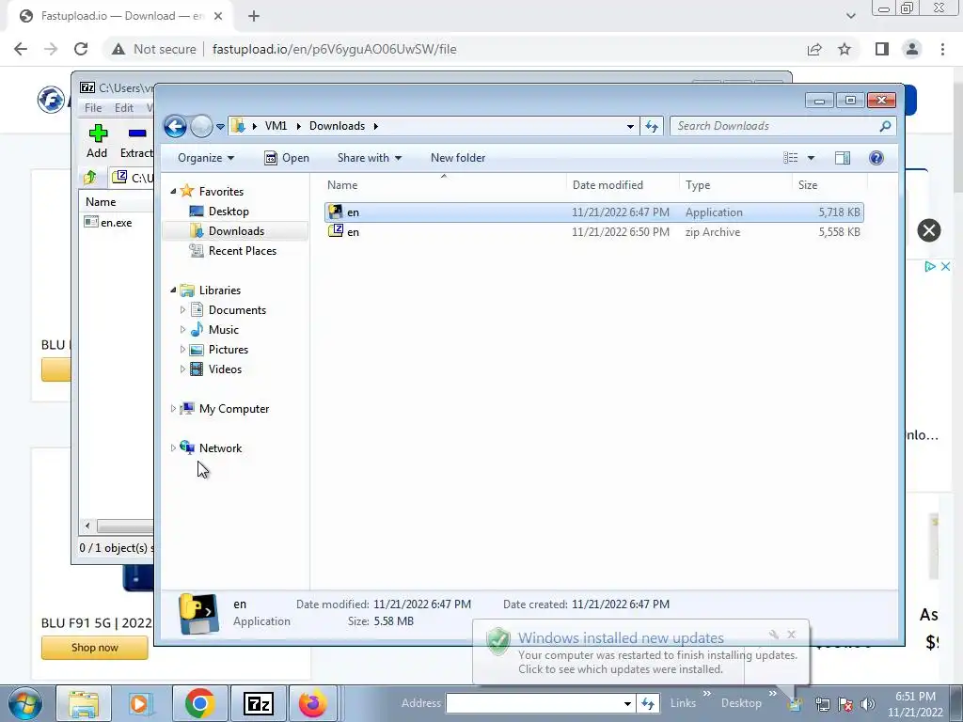The image size is (963, 722).
Task: Select the Videos library
Action: (x=225, y=369)
